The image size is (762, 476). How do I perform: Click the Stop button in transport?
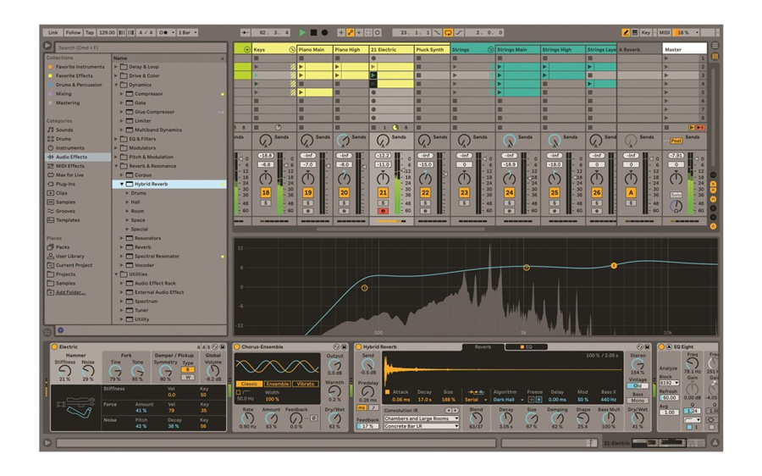(x=313, y=33)
